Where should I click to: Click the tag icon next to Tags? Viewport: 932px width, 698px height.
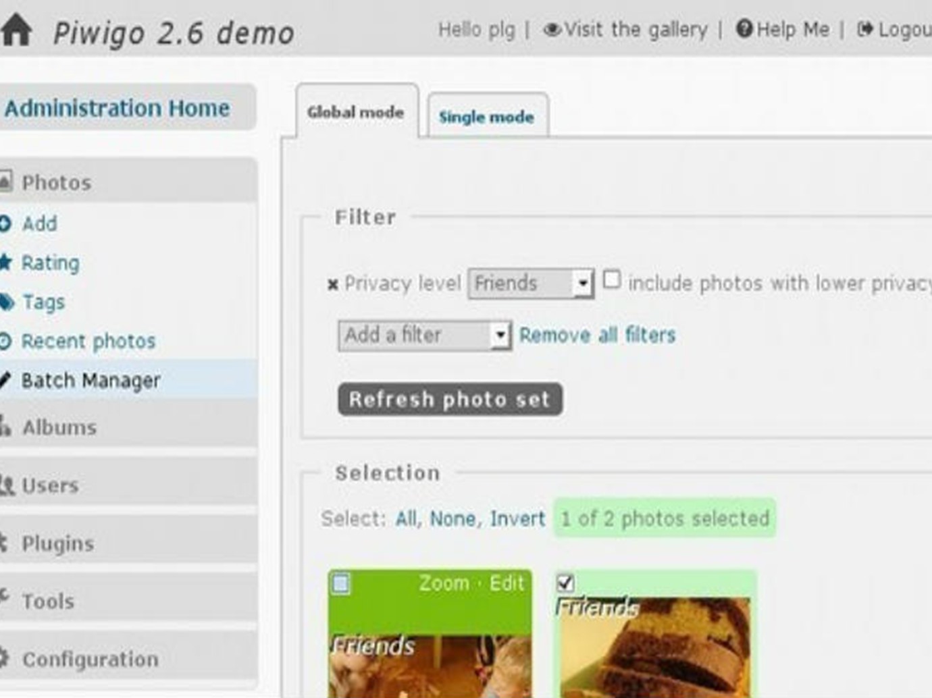pyautogui.click(x=6, y=302)
